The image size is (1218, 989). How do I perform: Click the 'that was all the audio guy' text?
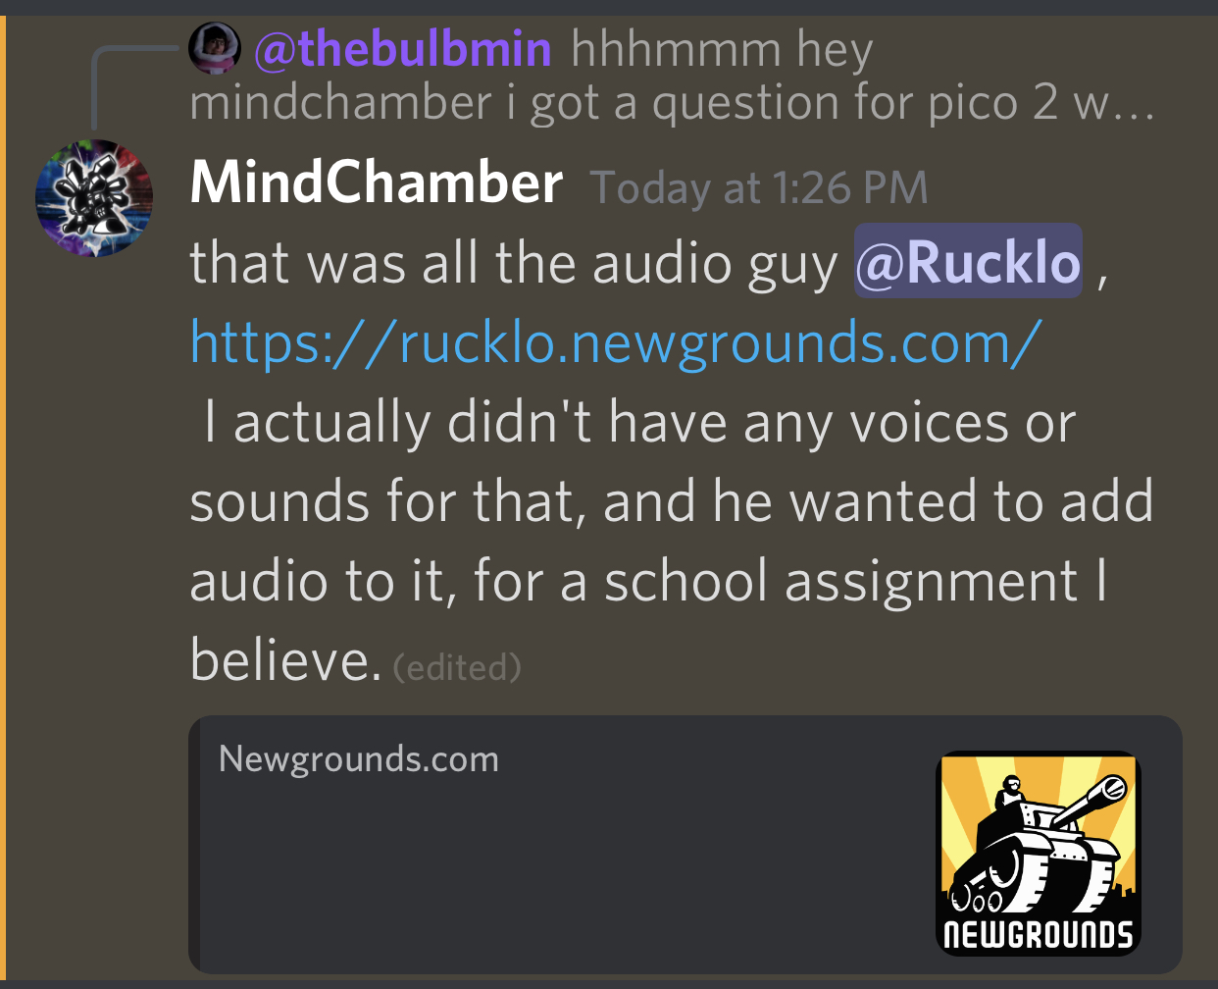[x=514, y=263]
